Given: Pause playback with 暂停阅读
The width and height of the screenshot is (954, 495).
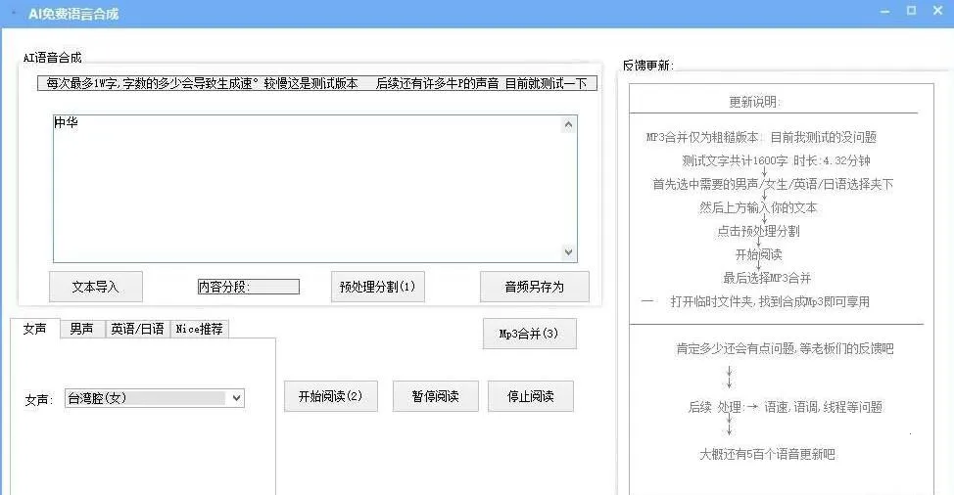Looking at the screenshot, I should (436, 396).
